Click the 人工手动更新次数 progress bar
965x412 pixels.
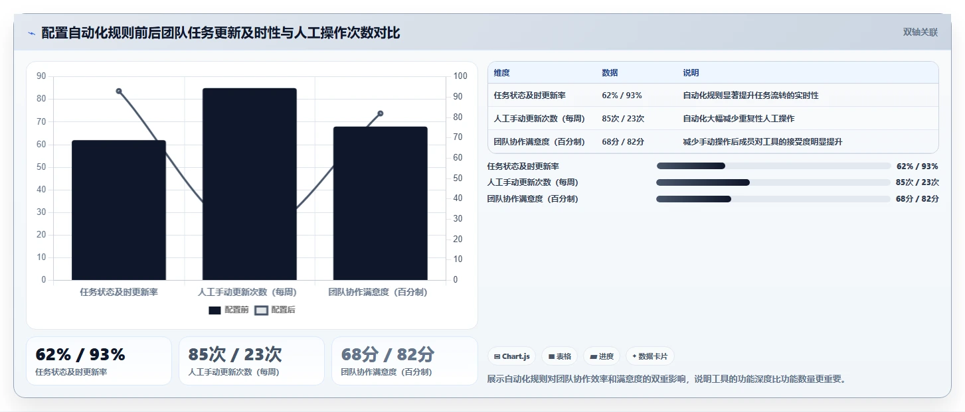pyautogui.click(x=773, y=182)
